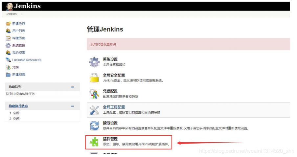Image resolution: width=297 pixels, height=157 pixels.
Task: Click the 插件管理 green puzzle icon
Action: point(94,142)
